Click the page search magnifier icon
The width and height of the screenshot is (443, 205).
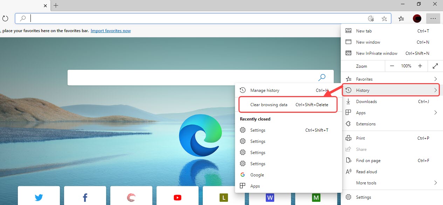322,77
